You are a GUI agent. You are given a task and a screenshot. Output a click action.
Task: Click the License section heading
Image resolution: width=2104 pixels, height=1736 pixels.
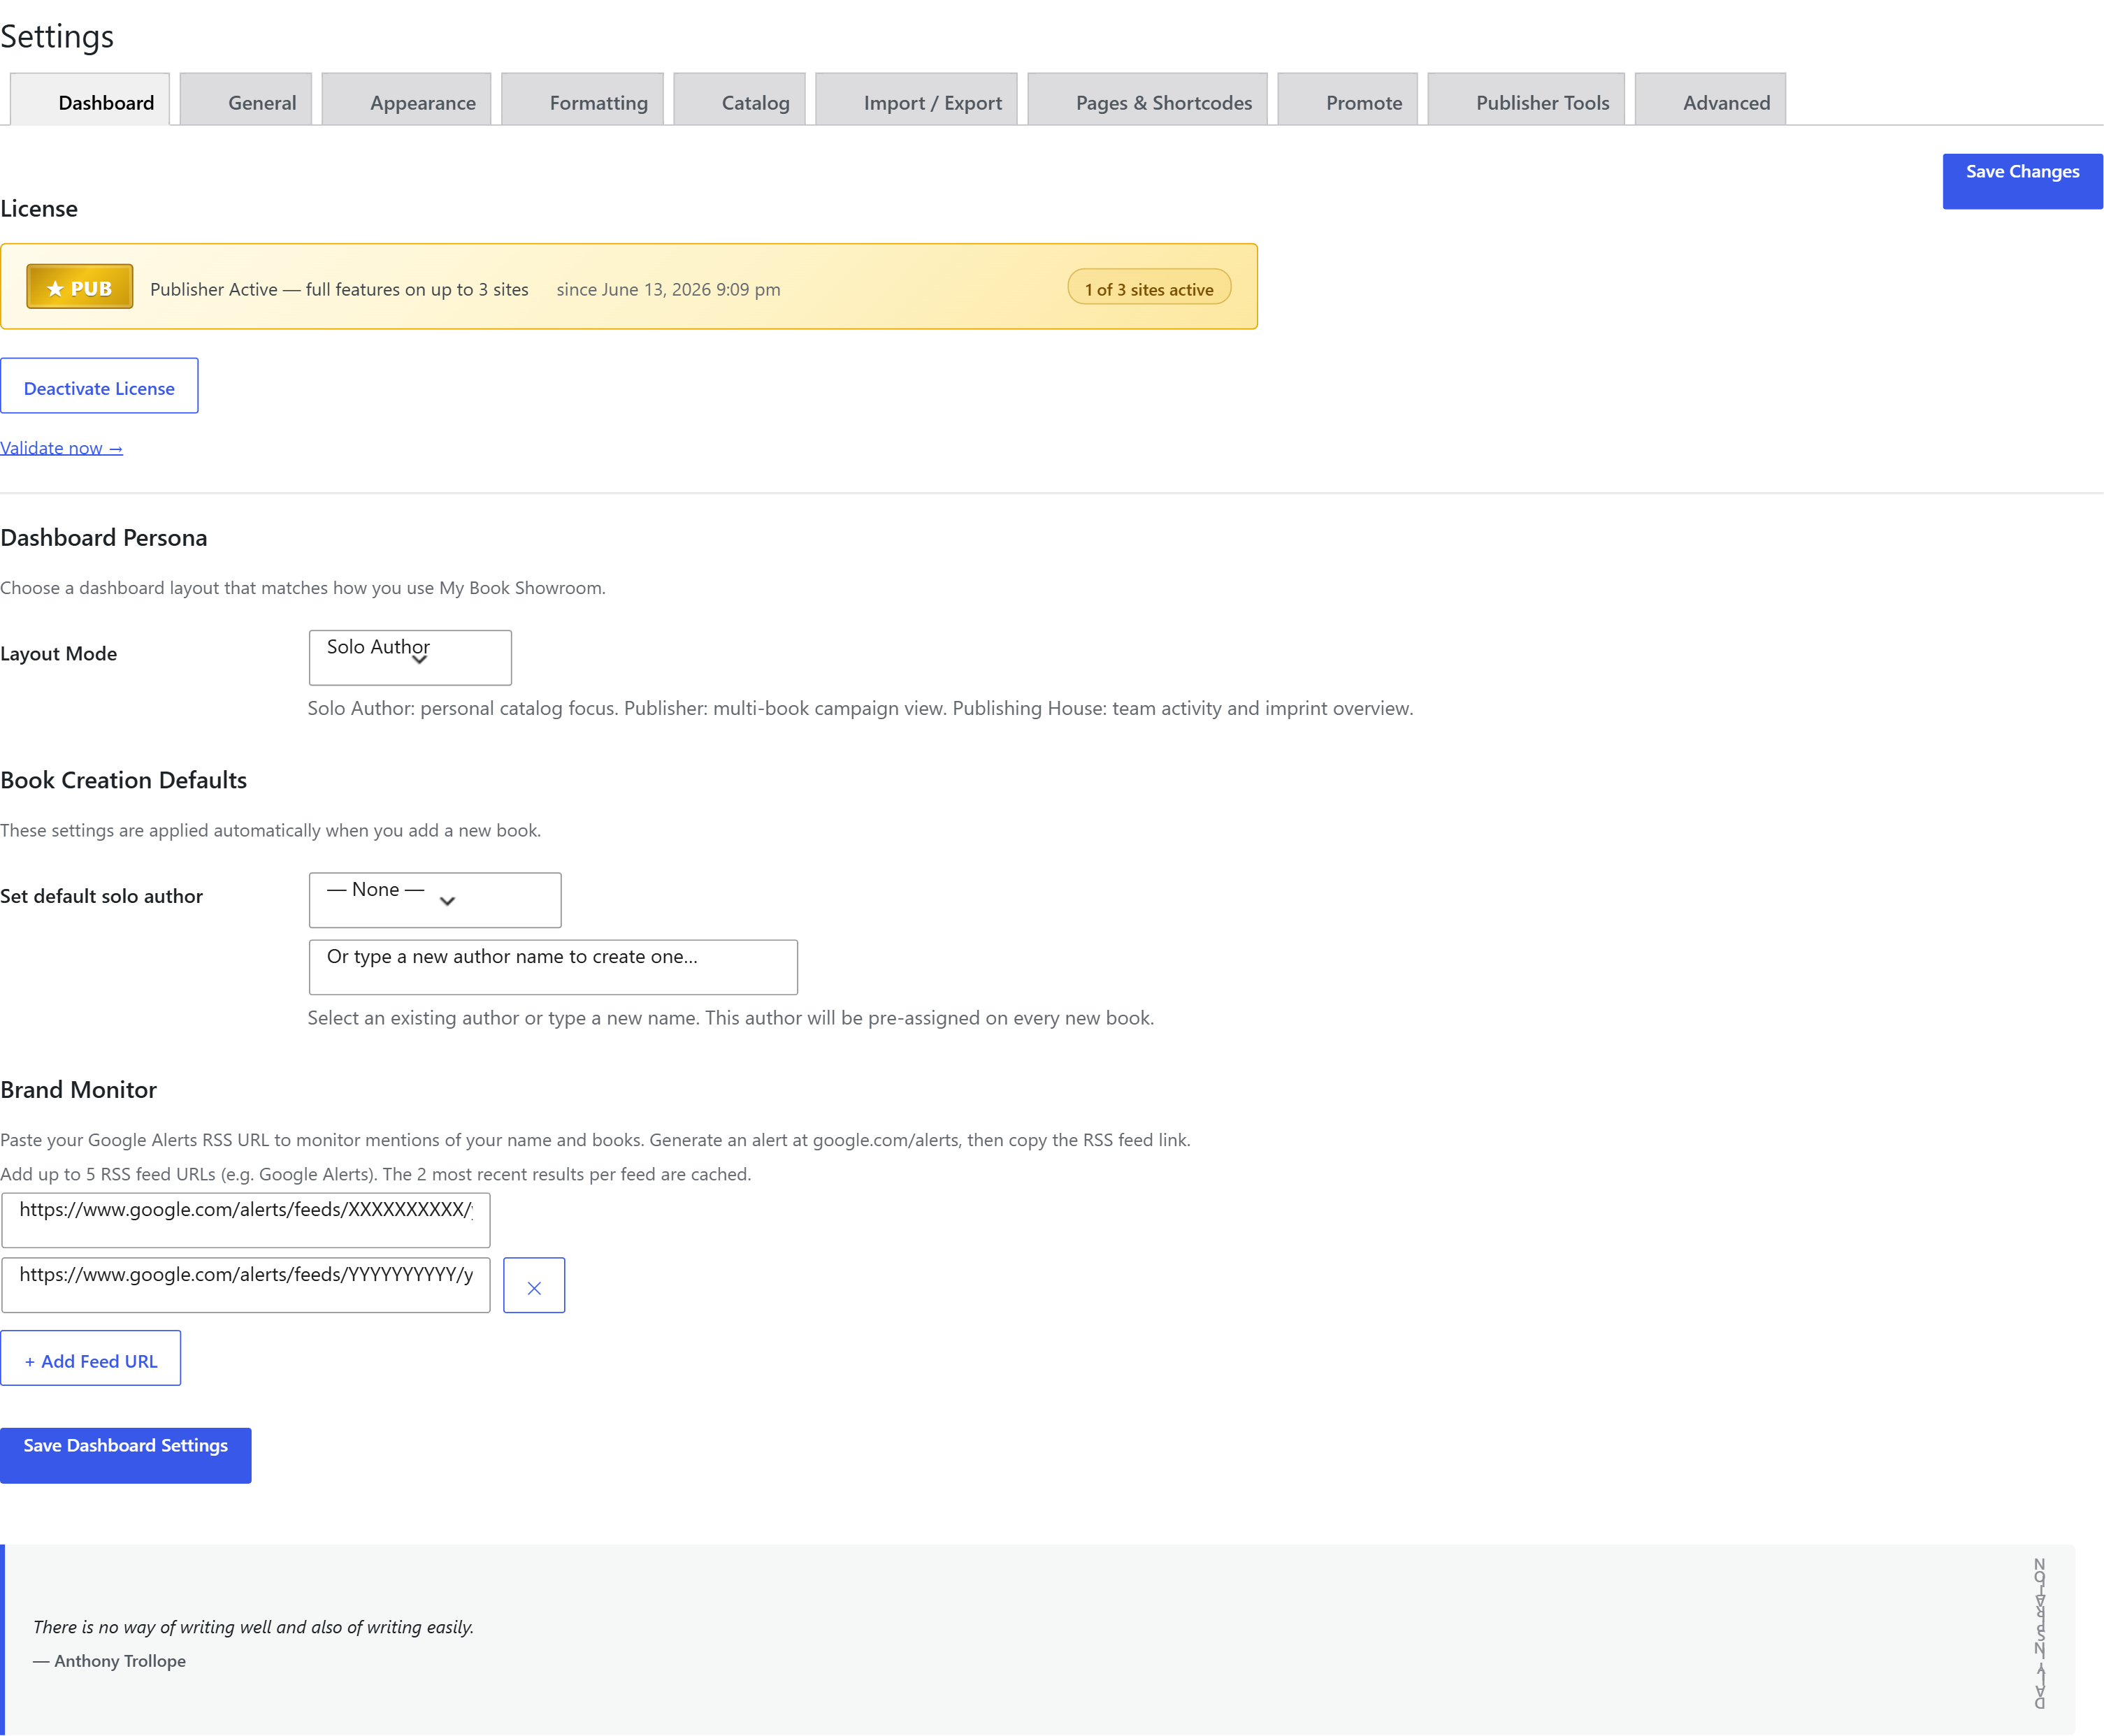(39, 209)
